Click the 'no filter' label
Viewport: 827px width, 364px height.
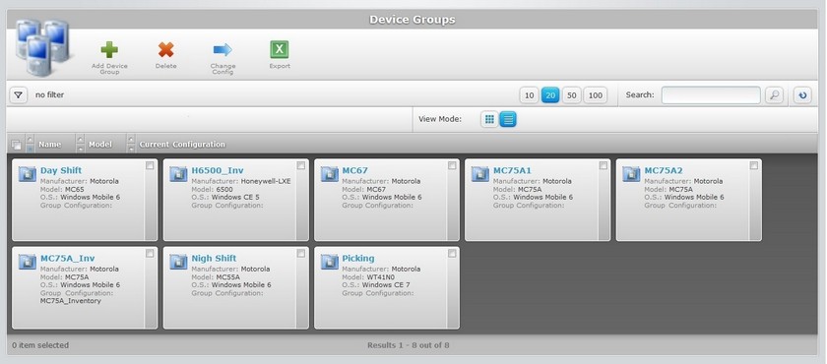pyautogui.click(x=49, y=95)
